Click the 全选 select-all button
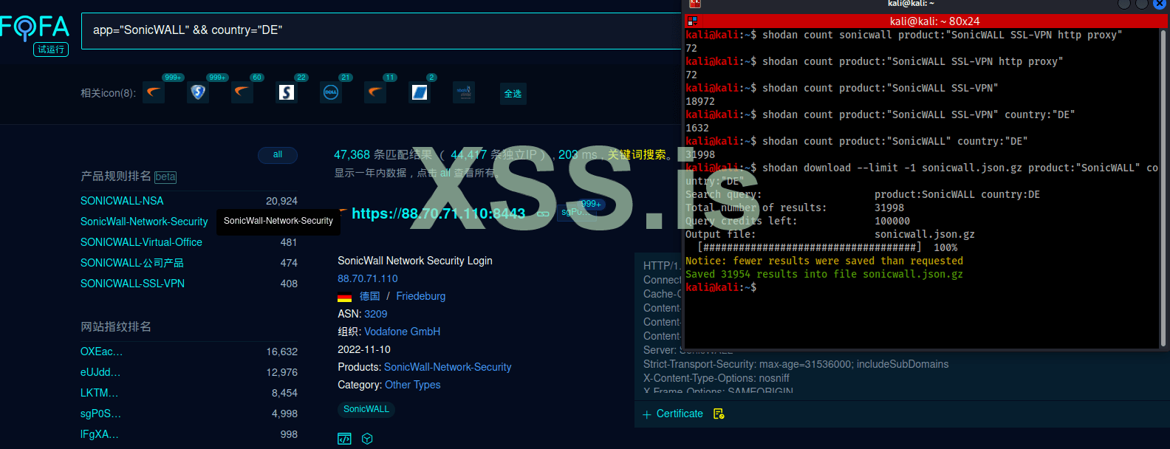The width and height of the screenshot is (1170, 449). (x=513, y=93)
